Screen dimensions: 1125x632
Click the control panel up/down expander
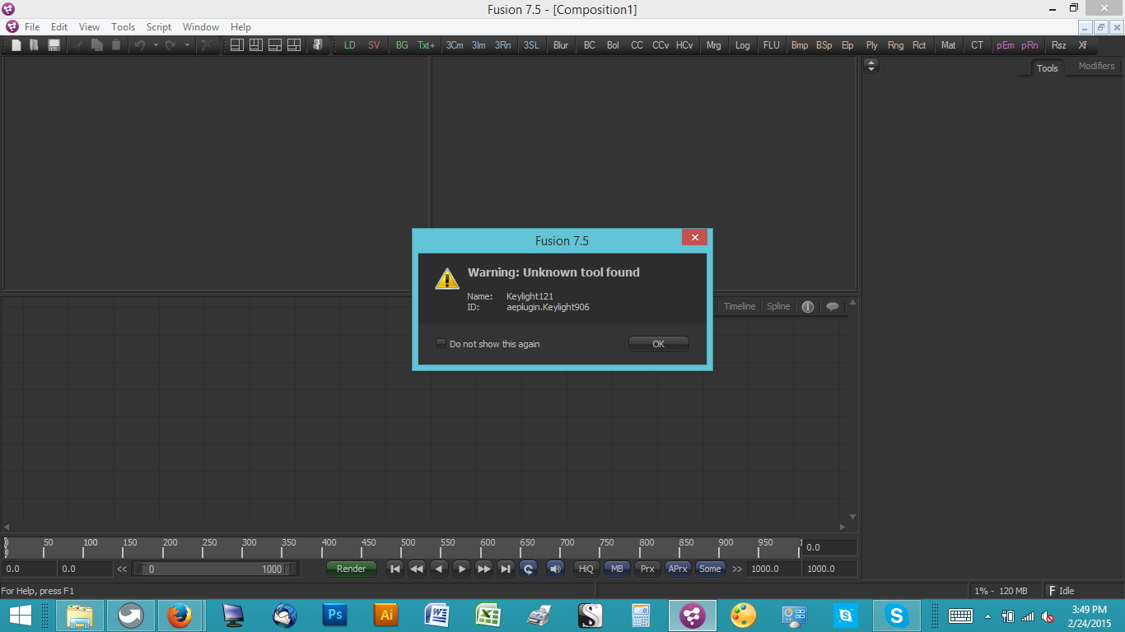pyautogui.click(x=871, y=66)
